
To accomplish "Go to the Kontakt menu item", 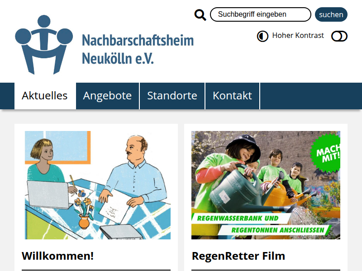I will coord(232,96).
